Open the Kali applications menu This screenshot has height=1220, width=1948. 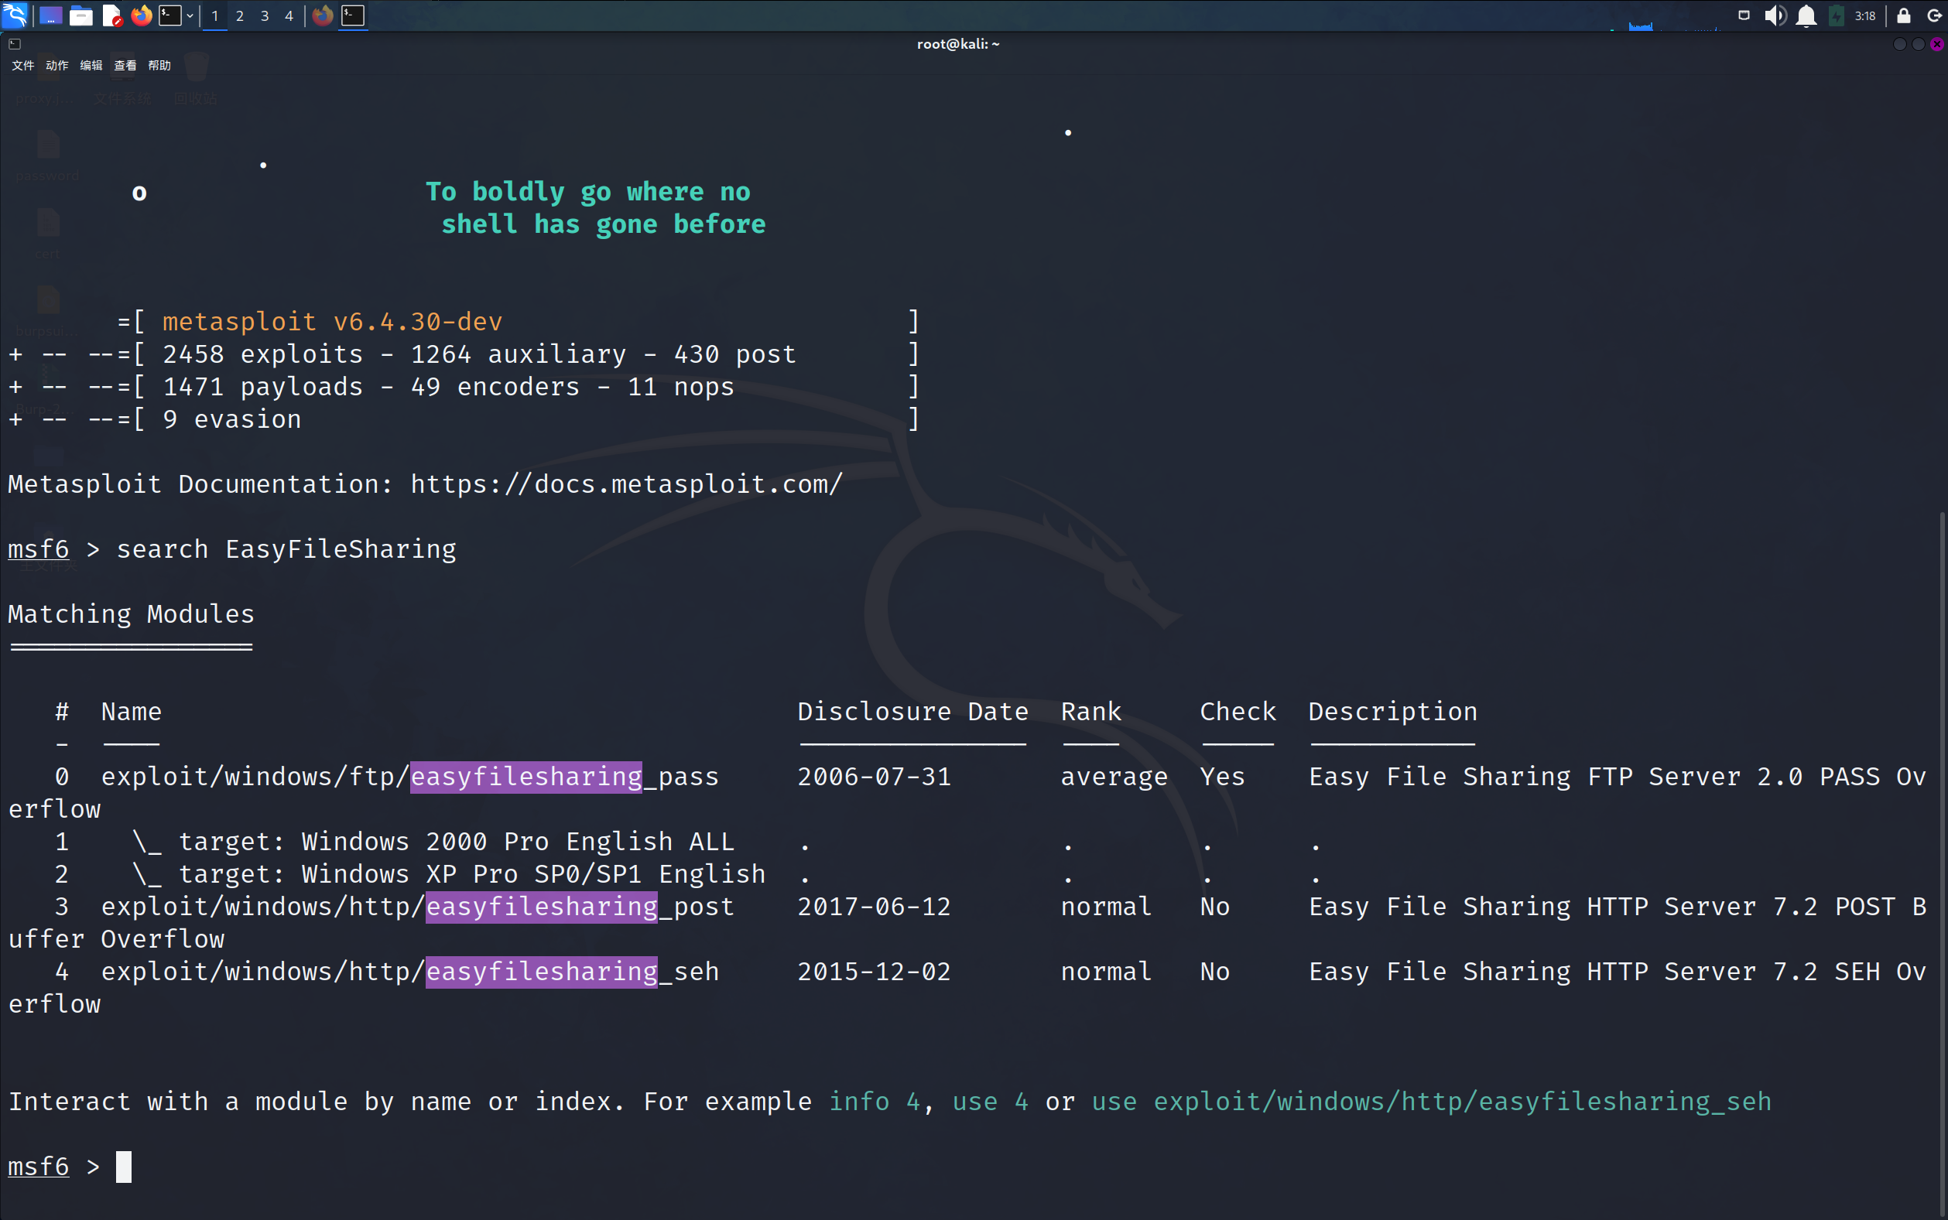click(15, 15)
